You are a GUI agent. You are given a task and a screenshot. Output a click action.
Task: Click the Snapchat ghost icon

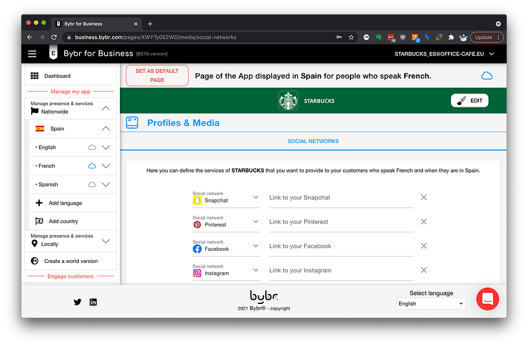[197, 201]
